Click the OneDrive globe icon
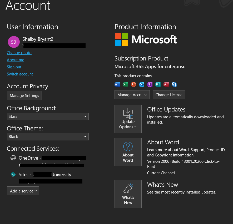The width and height of the screenshot is (233, 224). [13, 158]
